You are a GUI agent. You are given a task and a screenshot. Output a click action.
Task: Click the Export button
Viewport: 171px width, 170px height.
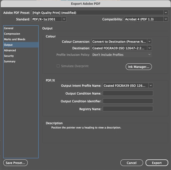point(157,163)
